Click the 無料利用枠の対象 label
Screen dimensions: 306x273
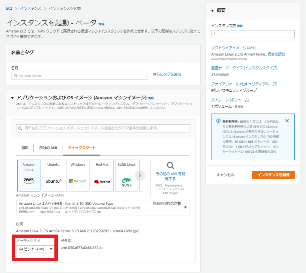[x=167, y=203]
